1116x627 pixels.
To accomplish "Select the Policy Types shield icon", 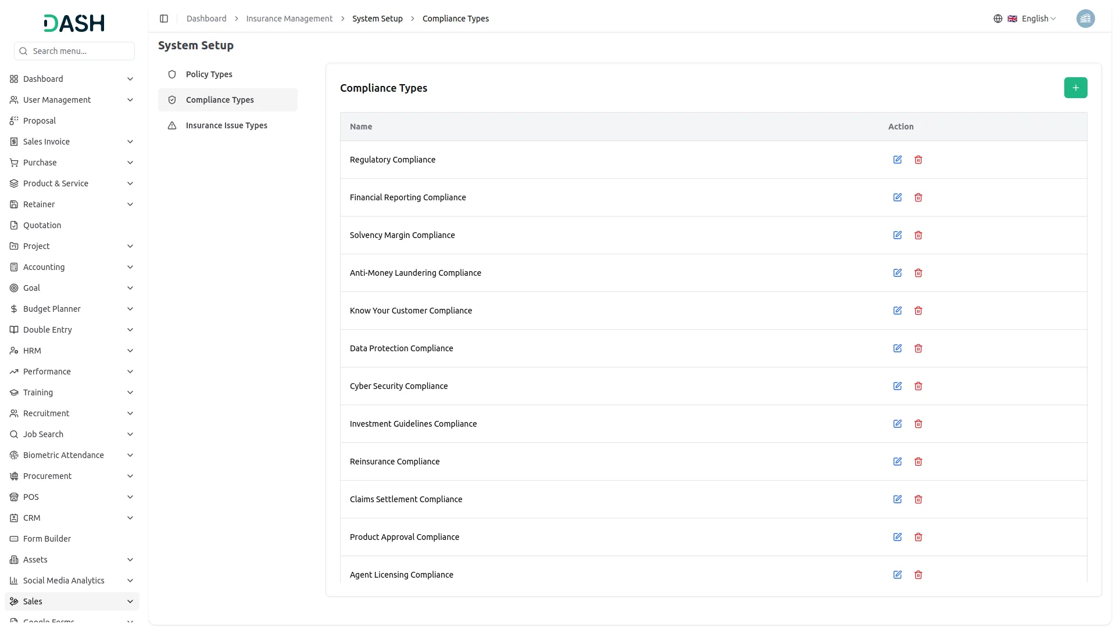I will (x=171, y=74).
